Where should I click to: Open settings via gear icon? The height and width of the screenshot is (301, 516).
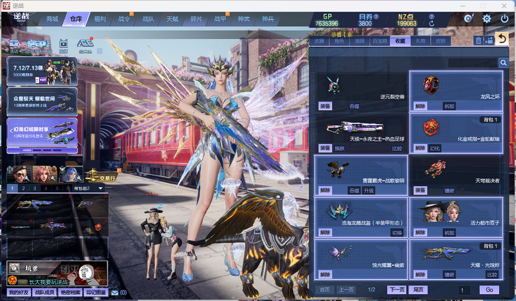pyautogui.click(x=487, y=19)
